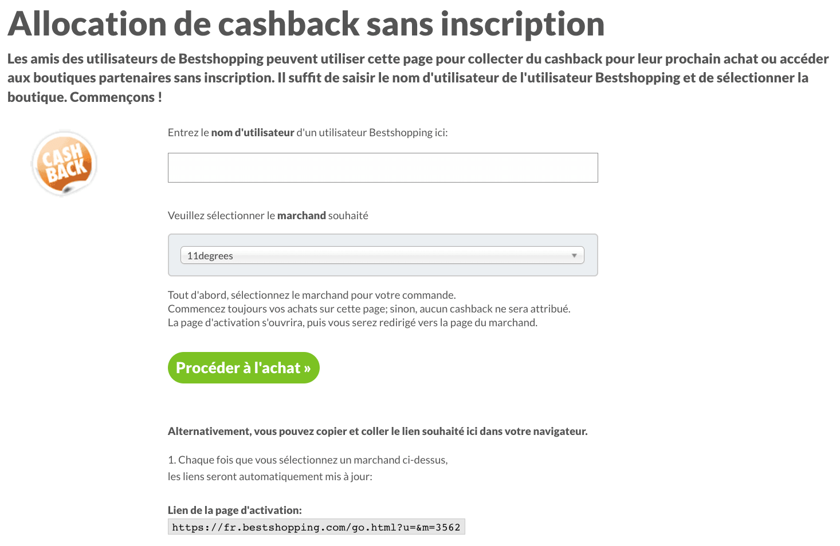
Task: Click the "Lien de la page d'activation:" label
Action: point(234,510)
